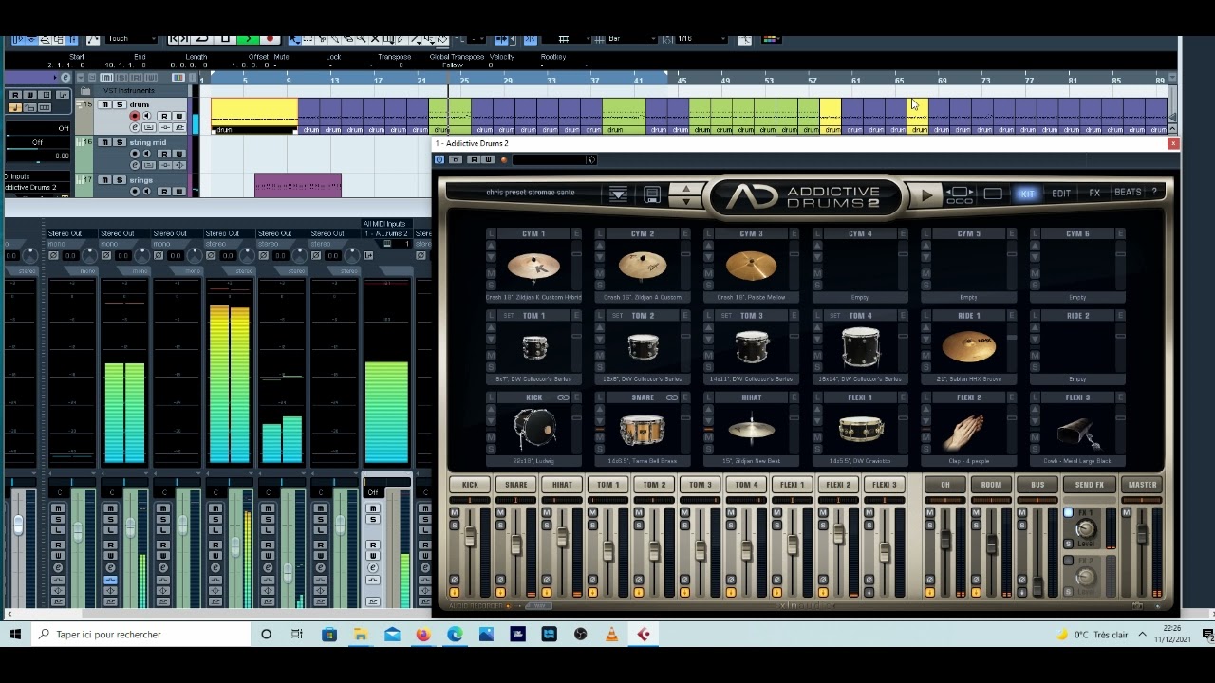Mute the MASTER channel in Addictive Drums
This screenshot has width=1215, height=683.
tap(1127, 513)
